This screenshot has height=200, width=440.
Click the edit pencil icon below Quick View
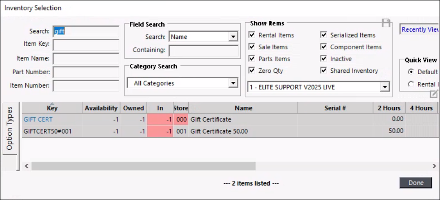point(434,94)
